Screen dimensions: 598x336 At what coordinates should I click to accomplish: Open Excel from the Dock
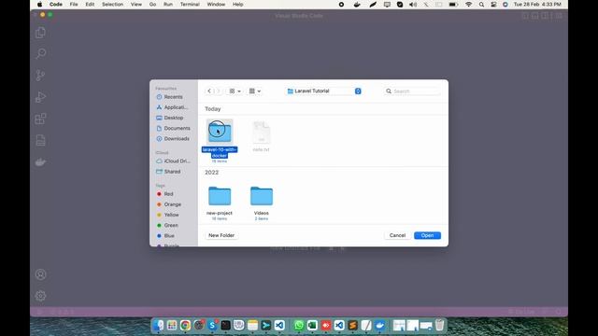(312, 325)
